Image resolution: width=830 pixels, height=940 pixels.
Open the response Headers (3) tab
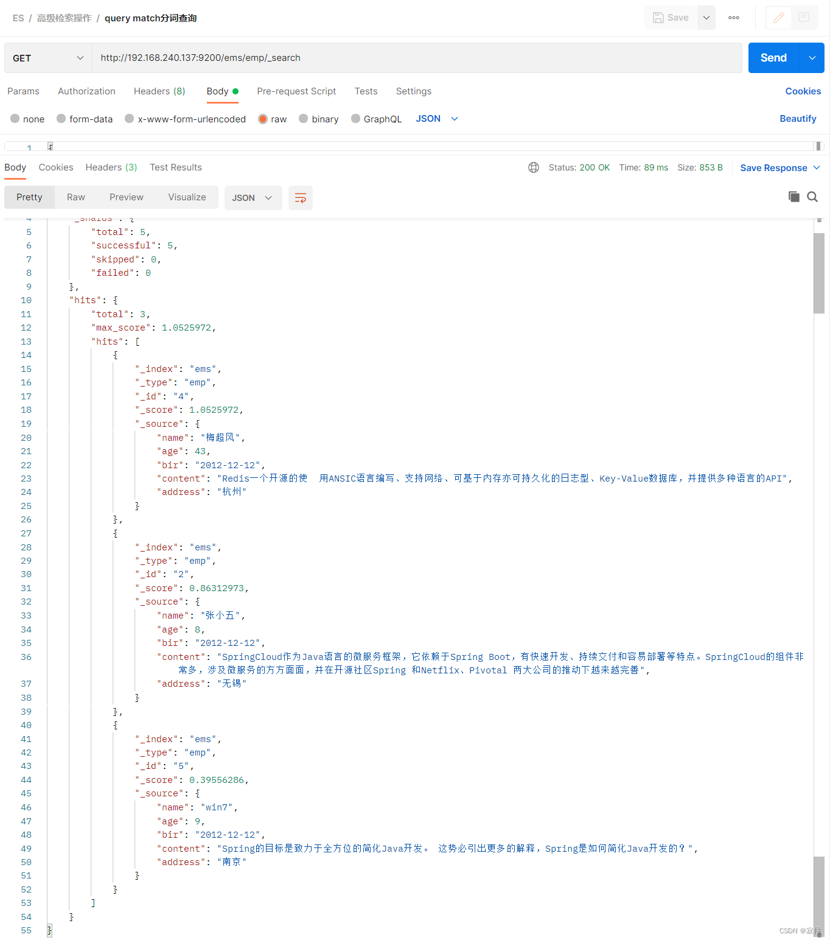(x=111, y=167)
